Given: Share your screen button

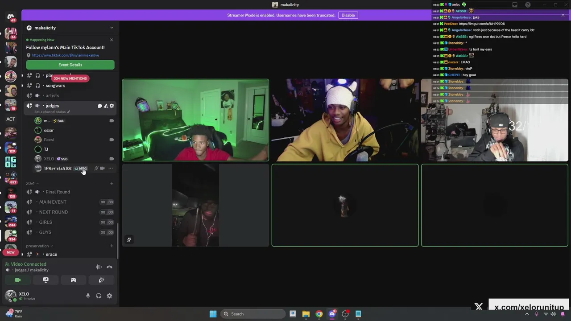Looking at the screenshot, I should click(x=46, y=280).
